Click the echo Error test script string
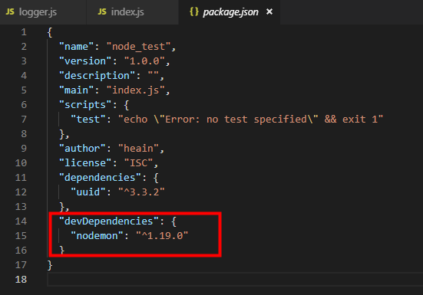 pos(250,120)
